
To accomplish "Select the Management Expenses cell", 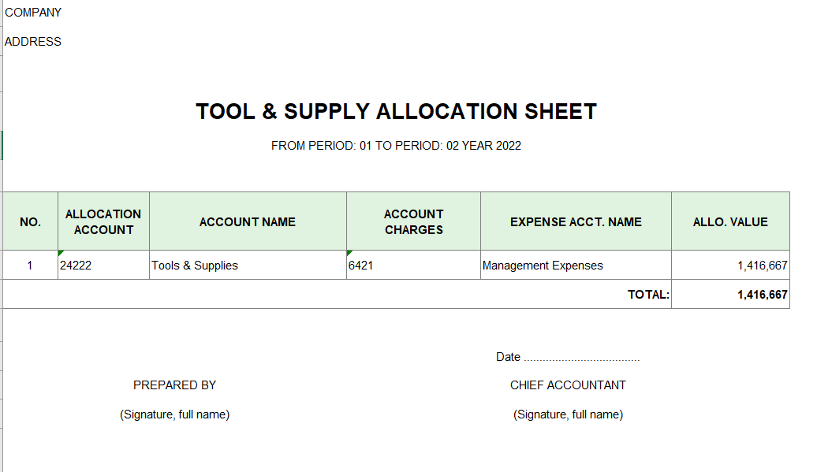I will pos(576,266).
